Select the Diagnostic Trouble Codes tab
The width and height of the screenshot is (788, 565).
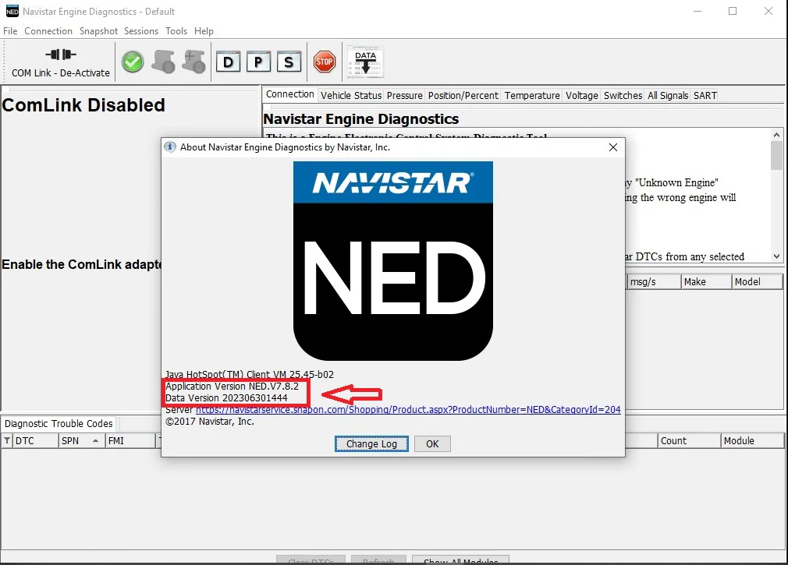(59, 423)
